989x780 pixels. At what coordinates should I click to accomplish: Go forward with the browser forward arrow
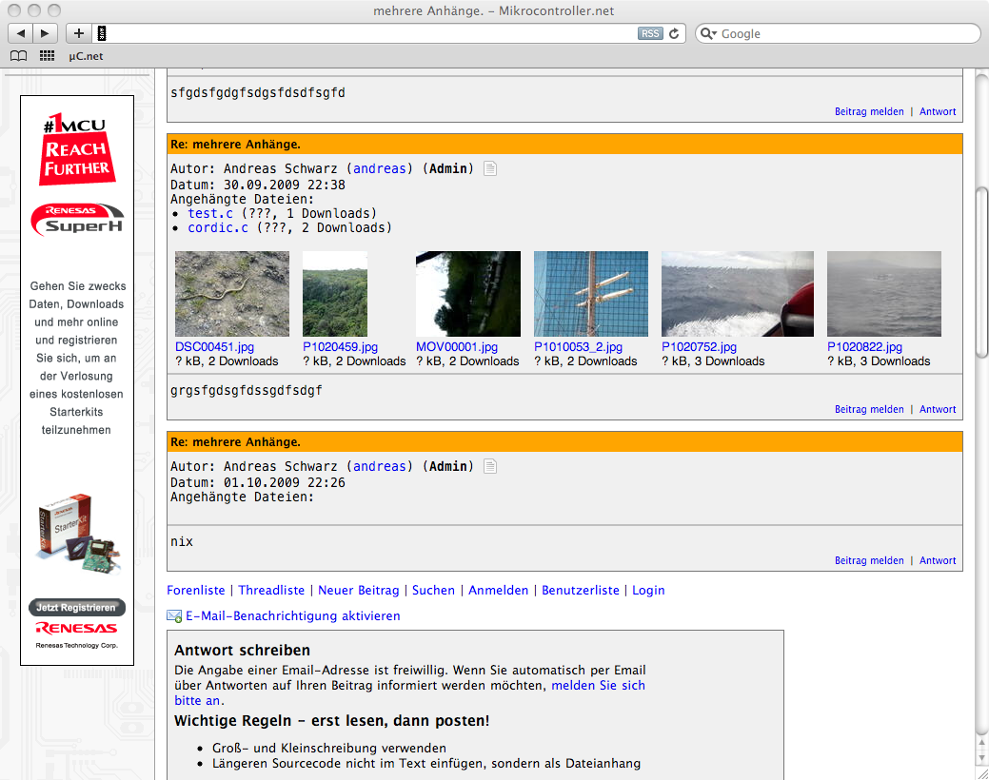(x=45, y=33)
